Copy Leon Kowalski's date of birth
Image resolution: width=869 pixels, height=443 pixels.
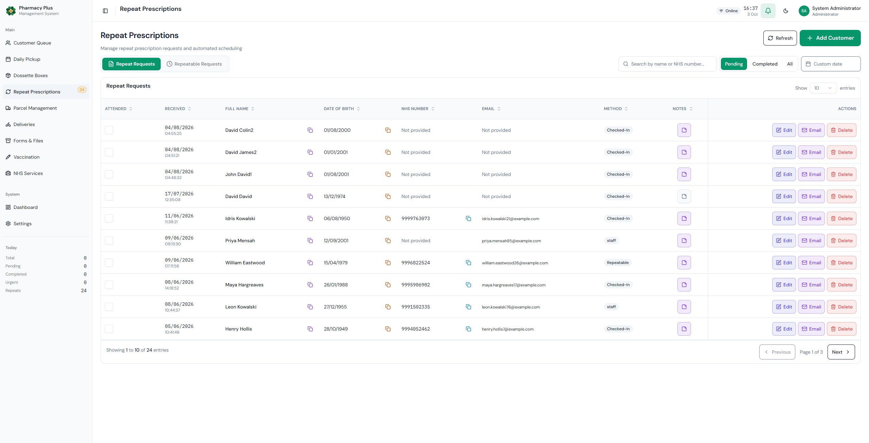tap(388, 307)
